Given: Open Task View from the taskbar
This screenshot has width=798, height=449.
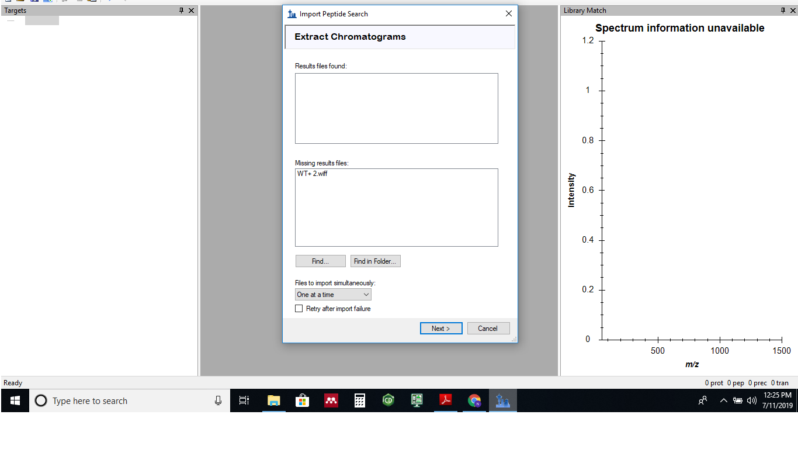Looking at the screenshot, I should [244, 400].
